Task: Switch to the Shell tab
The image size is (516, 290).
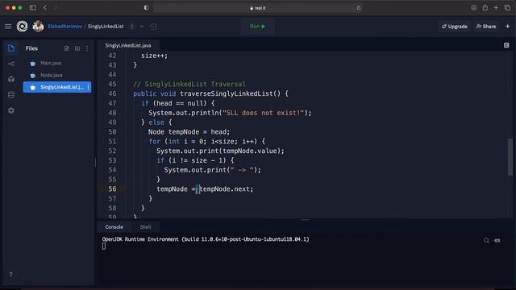Action: (145, 227)
